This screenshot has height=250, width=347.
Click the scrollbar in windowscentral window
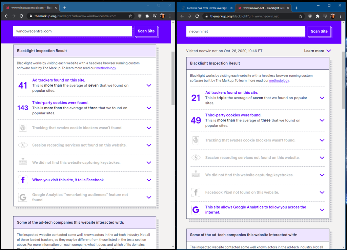(173, 78)
